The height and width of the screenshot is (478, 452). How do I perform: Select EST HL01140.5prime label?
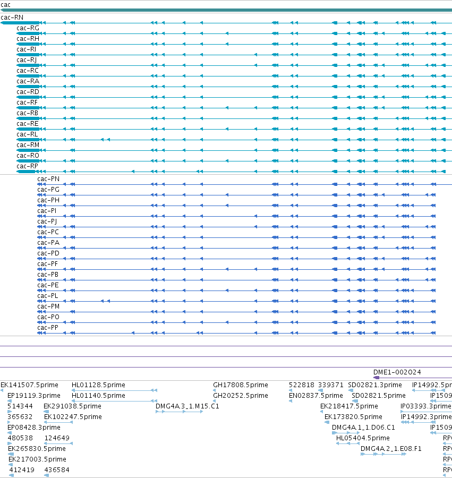pyautogui.click(x=98, y=396)
